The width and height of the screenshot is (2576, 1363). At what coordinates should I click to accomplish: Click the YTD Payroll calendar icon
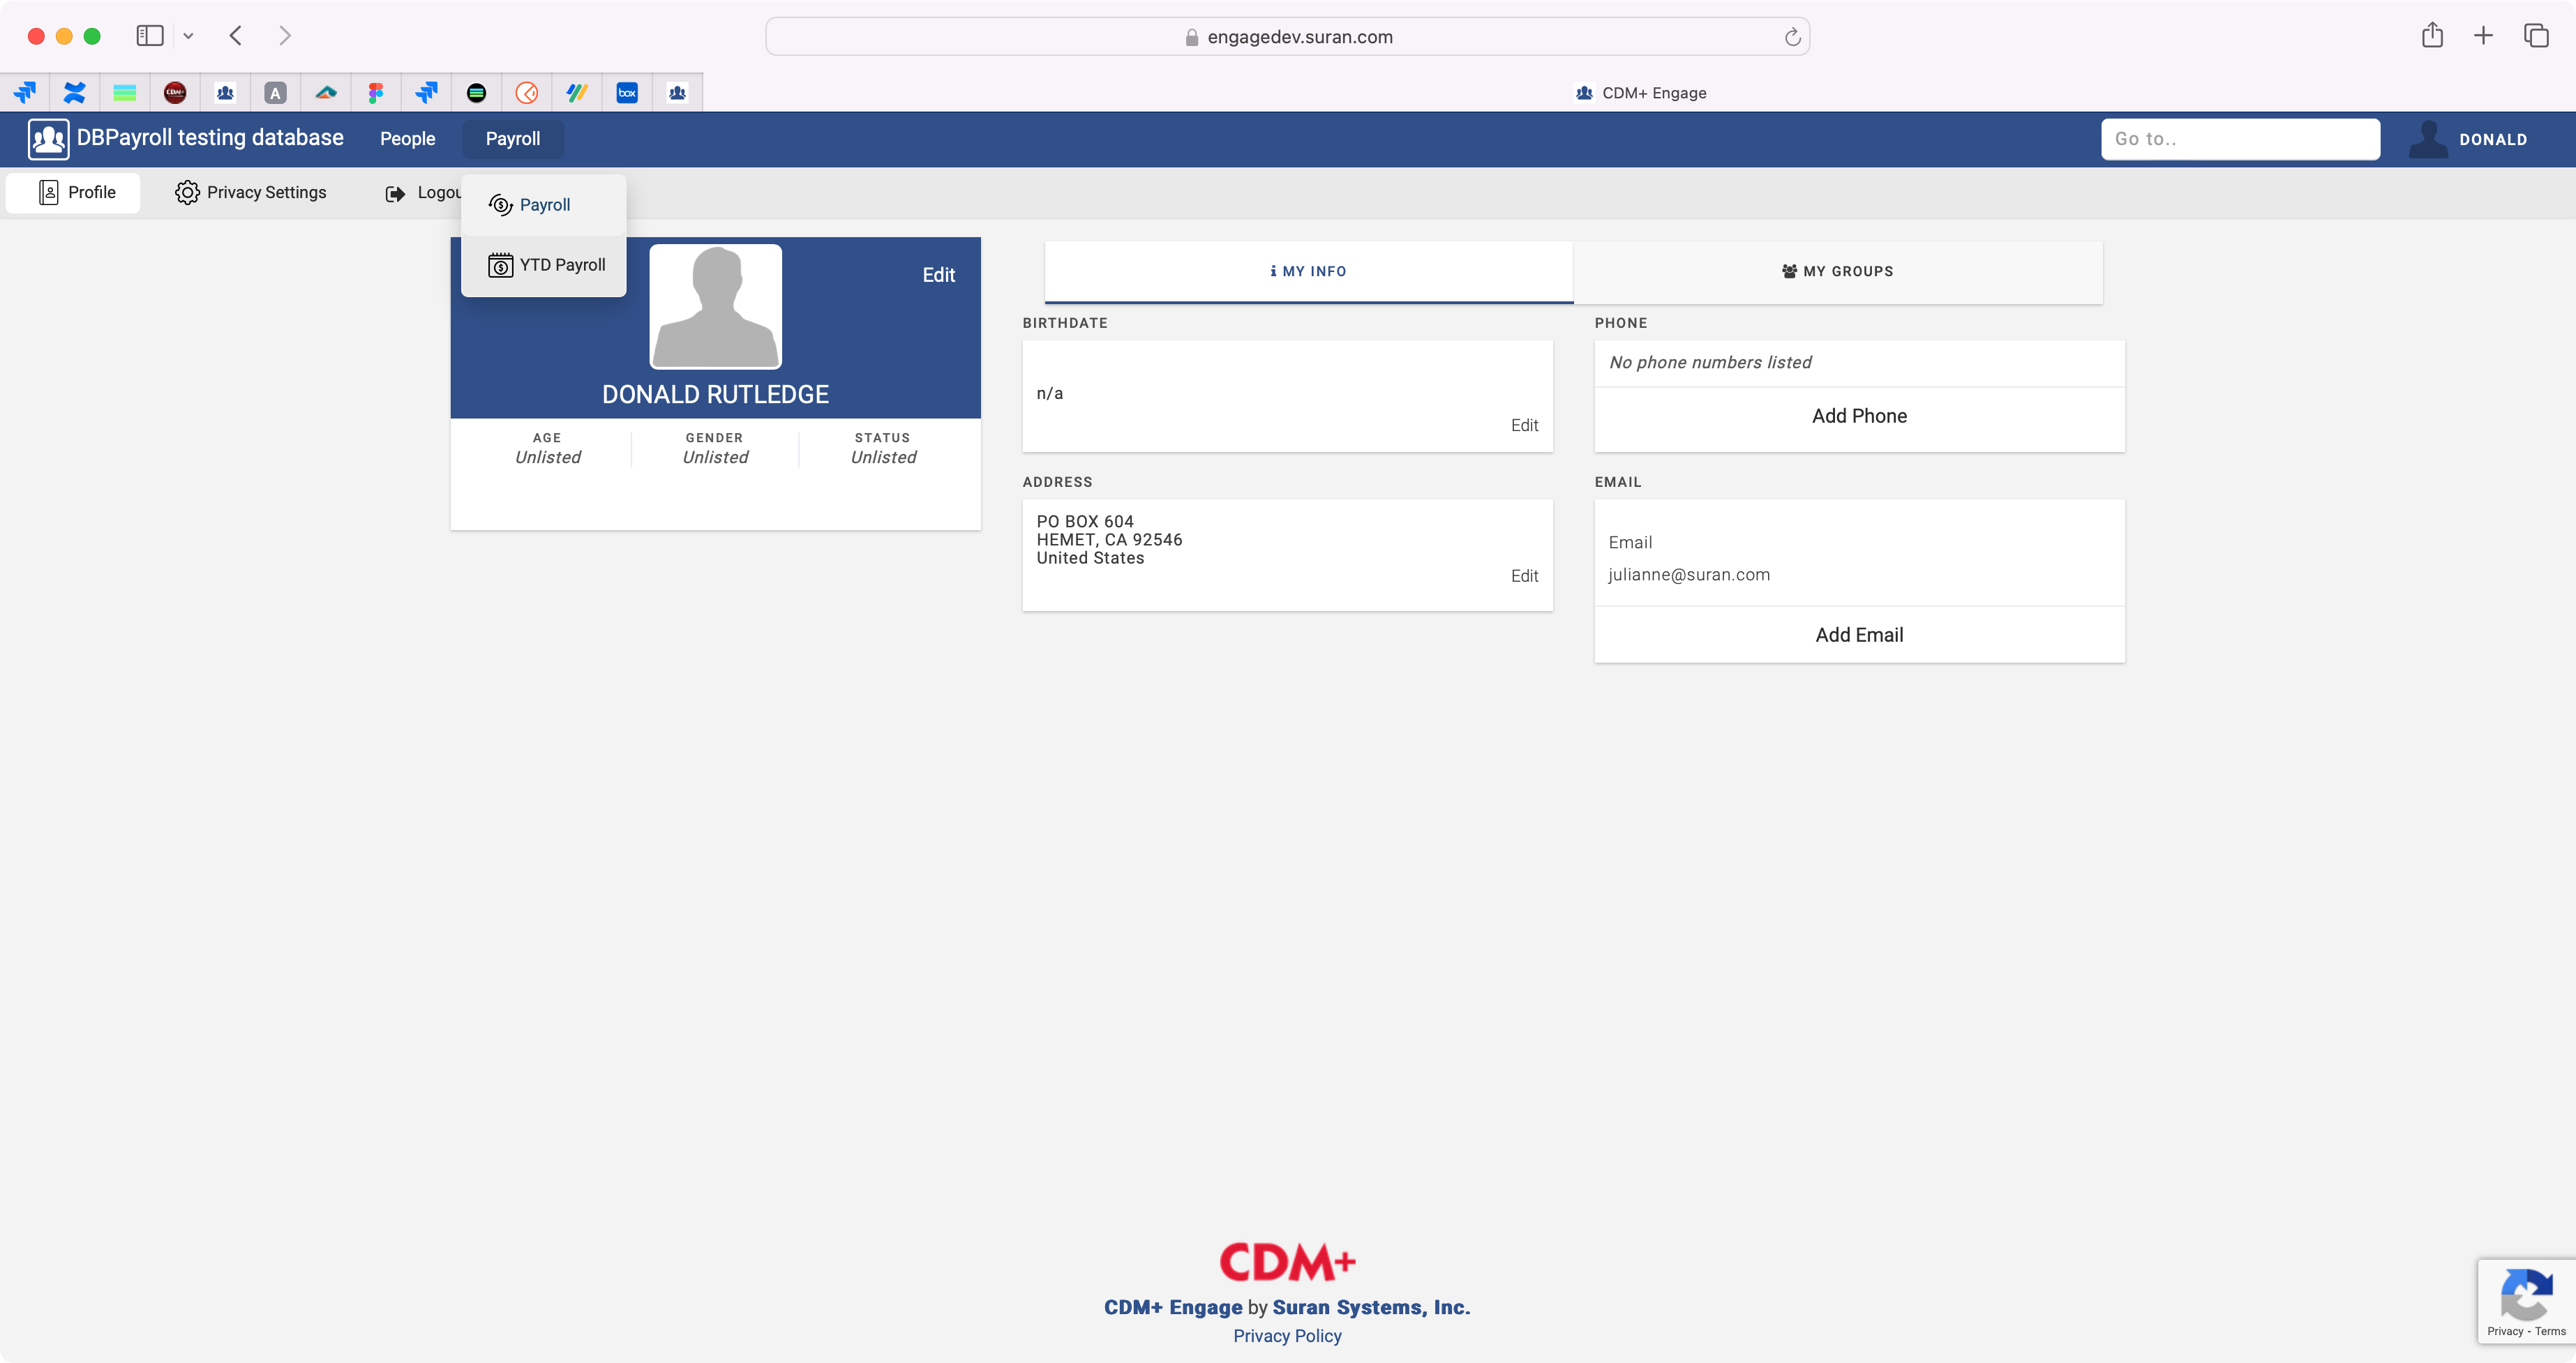point(500,265)
